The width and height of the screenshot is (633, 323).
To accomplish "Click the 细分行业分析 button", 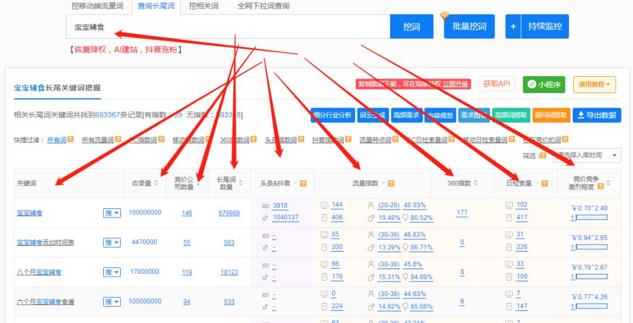I will coord(333,115).
